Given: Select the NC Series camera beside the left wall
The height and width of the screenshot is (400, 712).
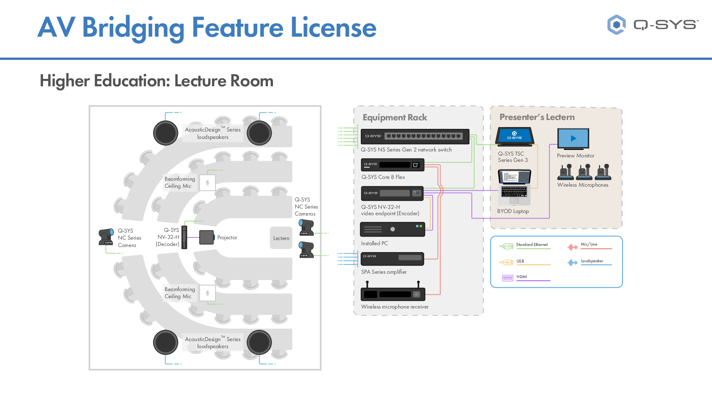Looking at the screenshot, I should [106, 237].
